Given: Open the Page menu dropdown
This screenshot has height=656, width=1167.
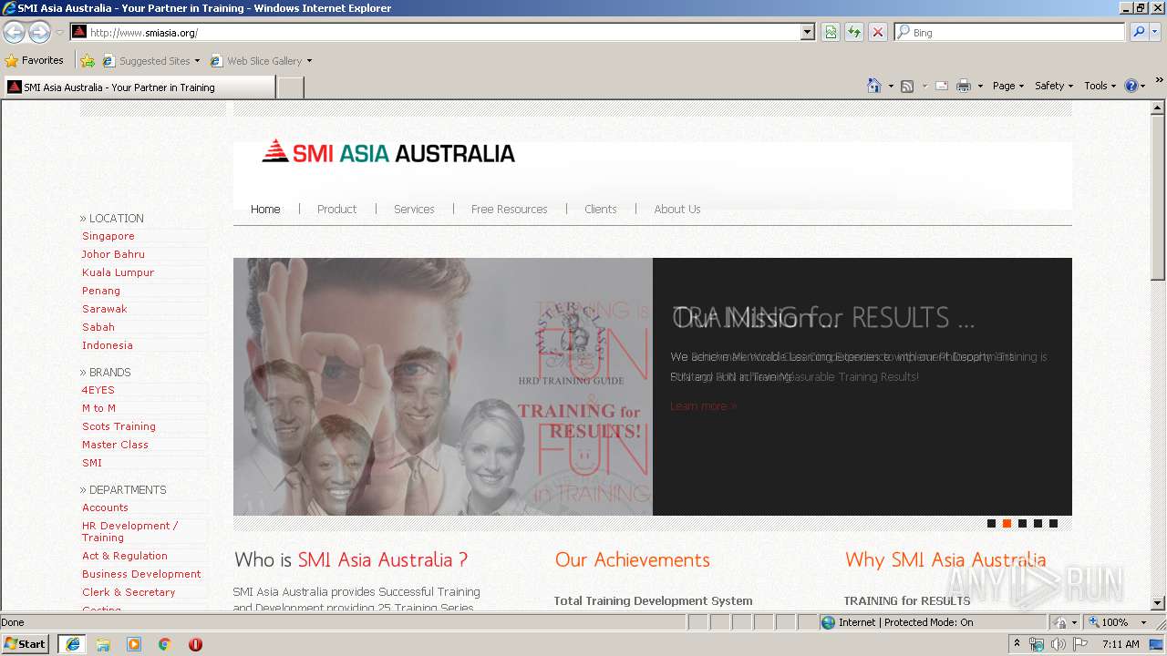Looking at the screenshot, I should [x=1007, y=86].
